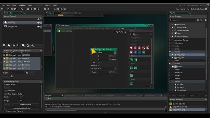Screen dimensions: 210x118
Task: Toggle Clear Display Buffer checkbox
Action: point(6,94)
